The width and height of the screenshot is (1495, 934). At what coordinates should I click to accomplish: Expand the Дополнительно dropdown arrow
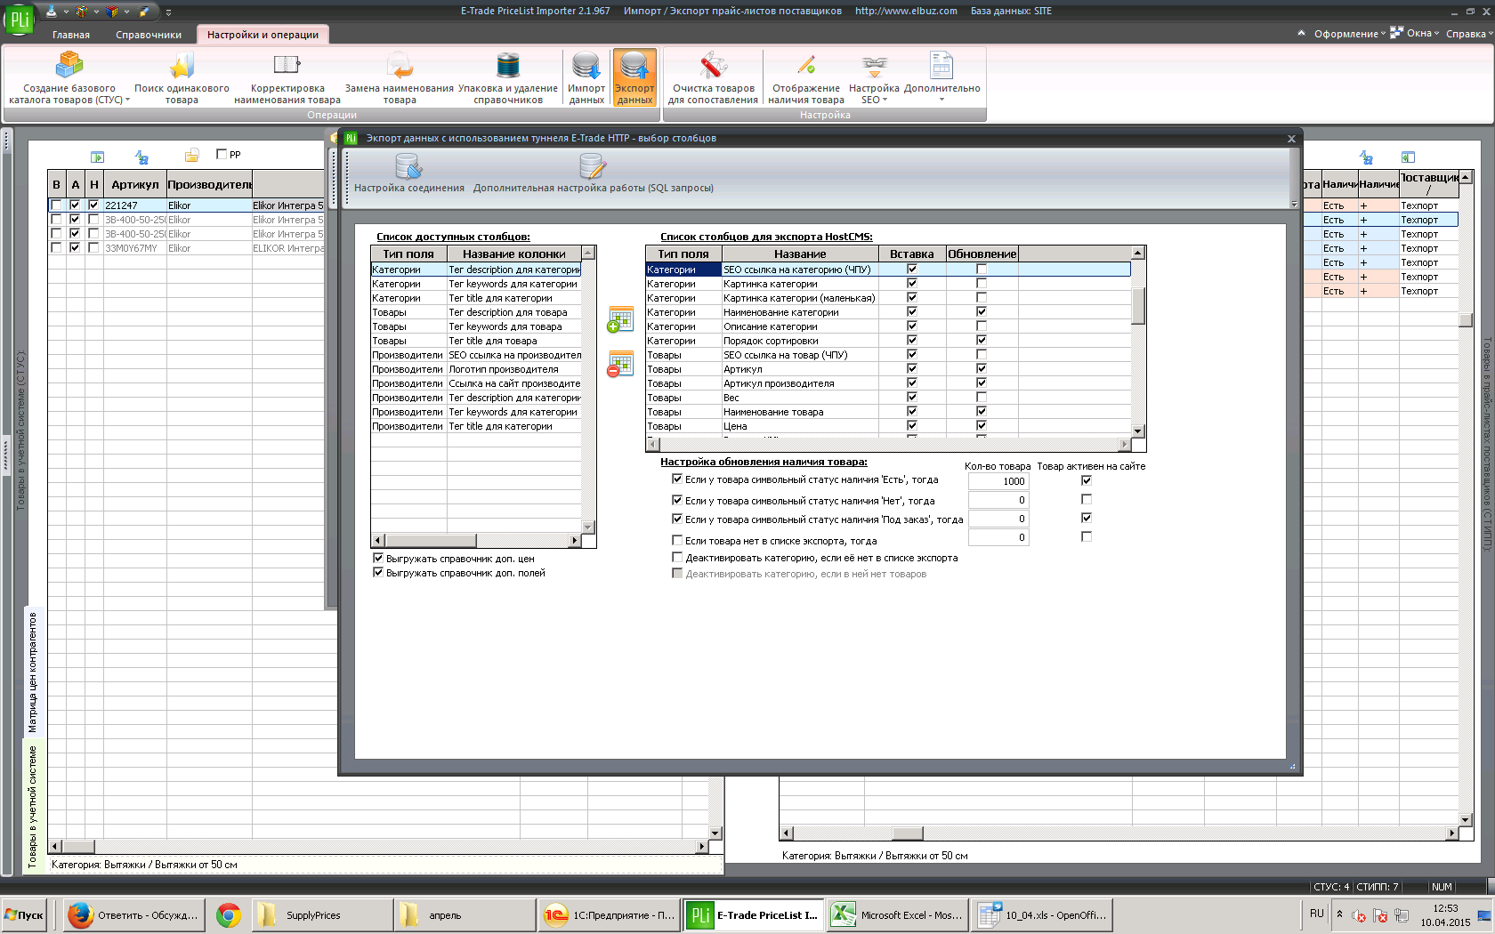tap(941, 100)
